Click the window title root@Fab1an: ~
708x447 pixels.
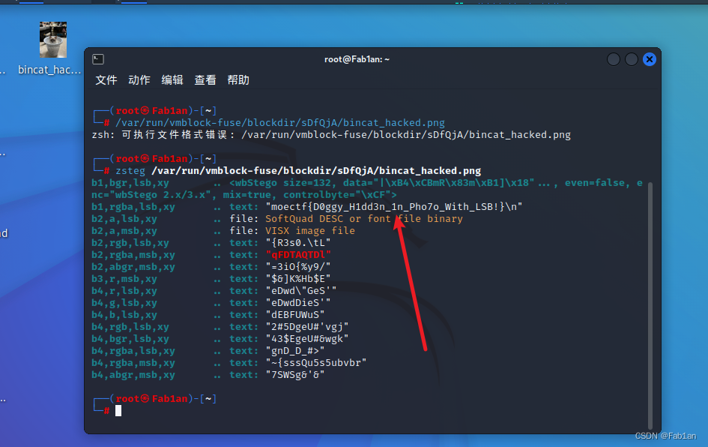pos(357,59)
